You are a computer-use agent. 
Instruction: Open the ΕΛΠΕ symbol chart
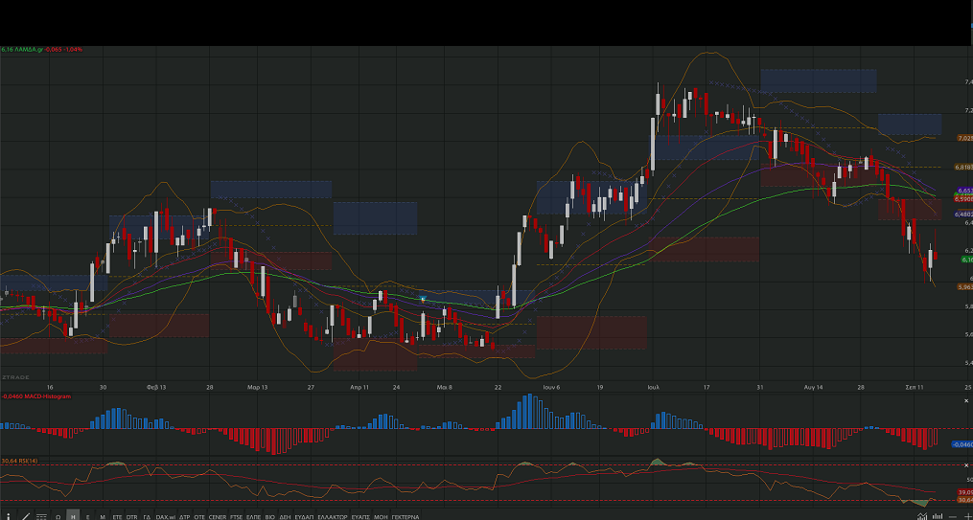(253, 516)
